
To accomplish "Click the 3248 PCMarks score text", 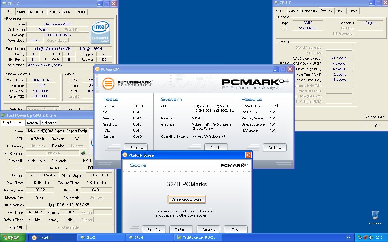I will coord(187,184).
